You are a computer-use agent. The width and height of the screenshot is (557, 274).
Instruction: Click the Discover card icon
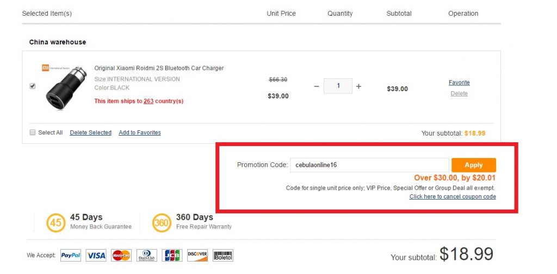[197, 255]
